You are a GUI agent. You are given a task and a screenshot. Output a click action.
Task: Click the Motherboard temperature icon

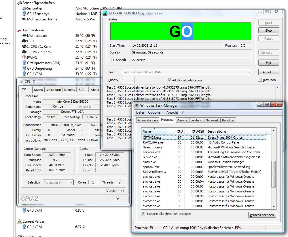click(24, 35)
